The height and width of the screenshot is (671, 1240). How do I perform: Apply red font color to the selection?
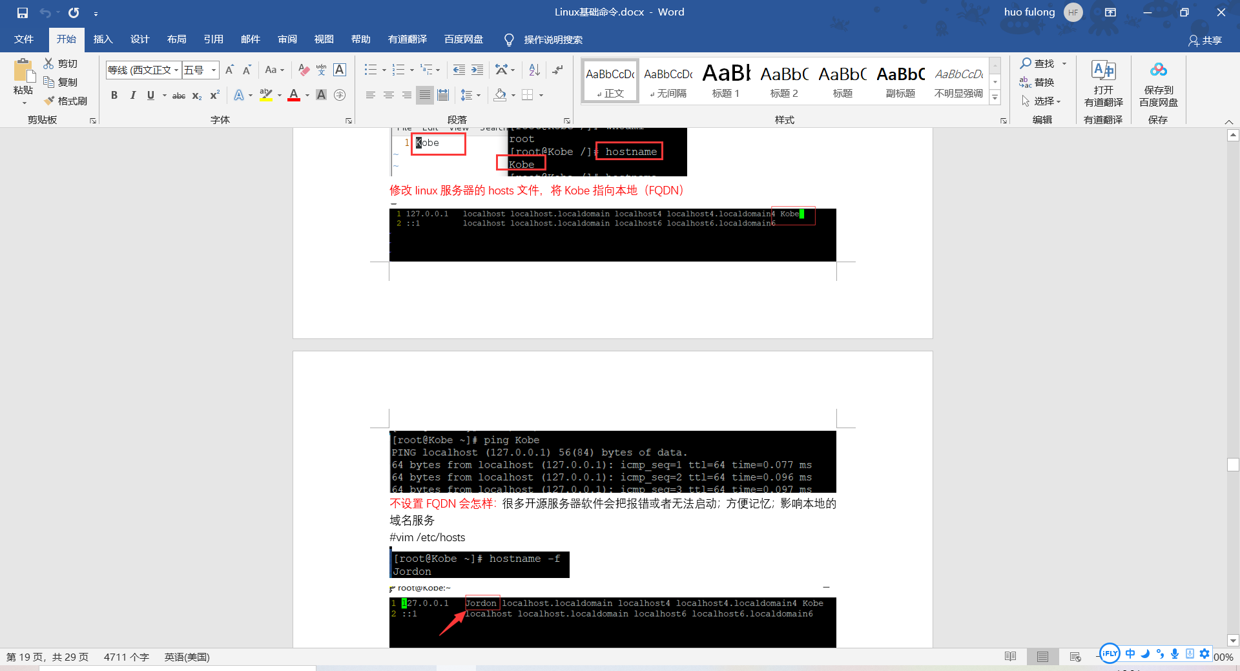pyautogui.click(x=294, y=96)
